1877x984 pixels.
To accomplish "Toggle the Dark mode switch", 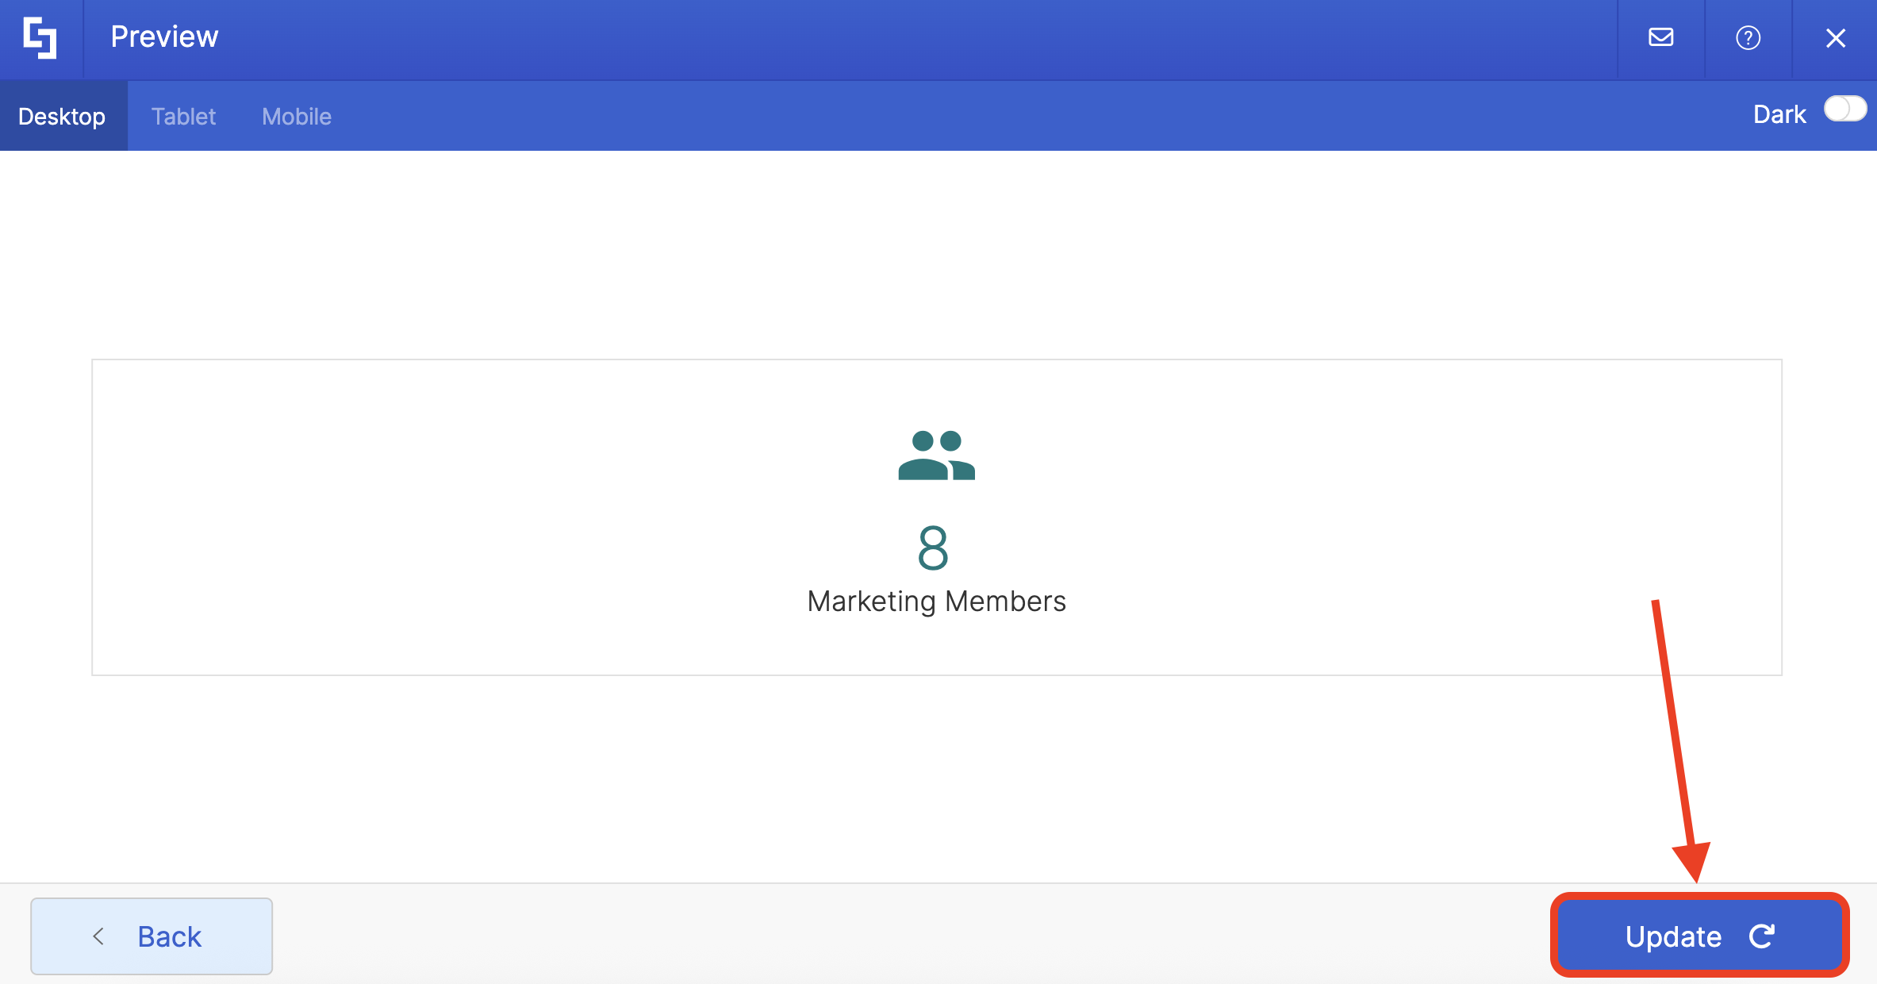I will [1844, 109].
